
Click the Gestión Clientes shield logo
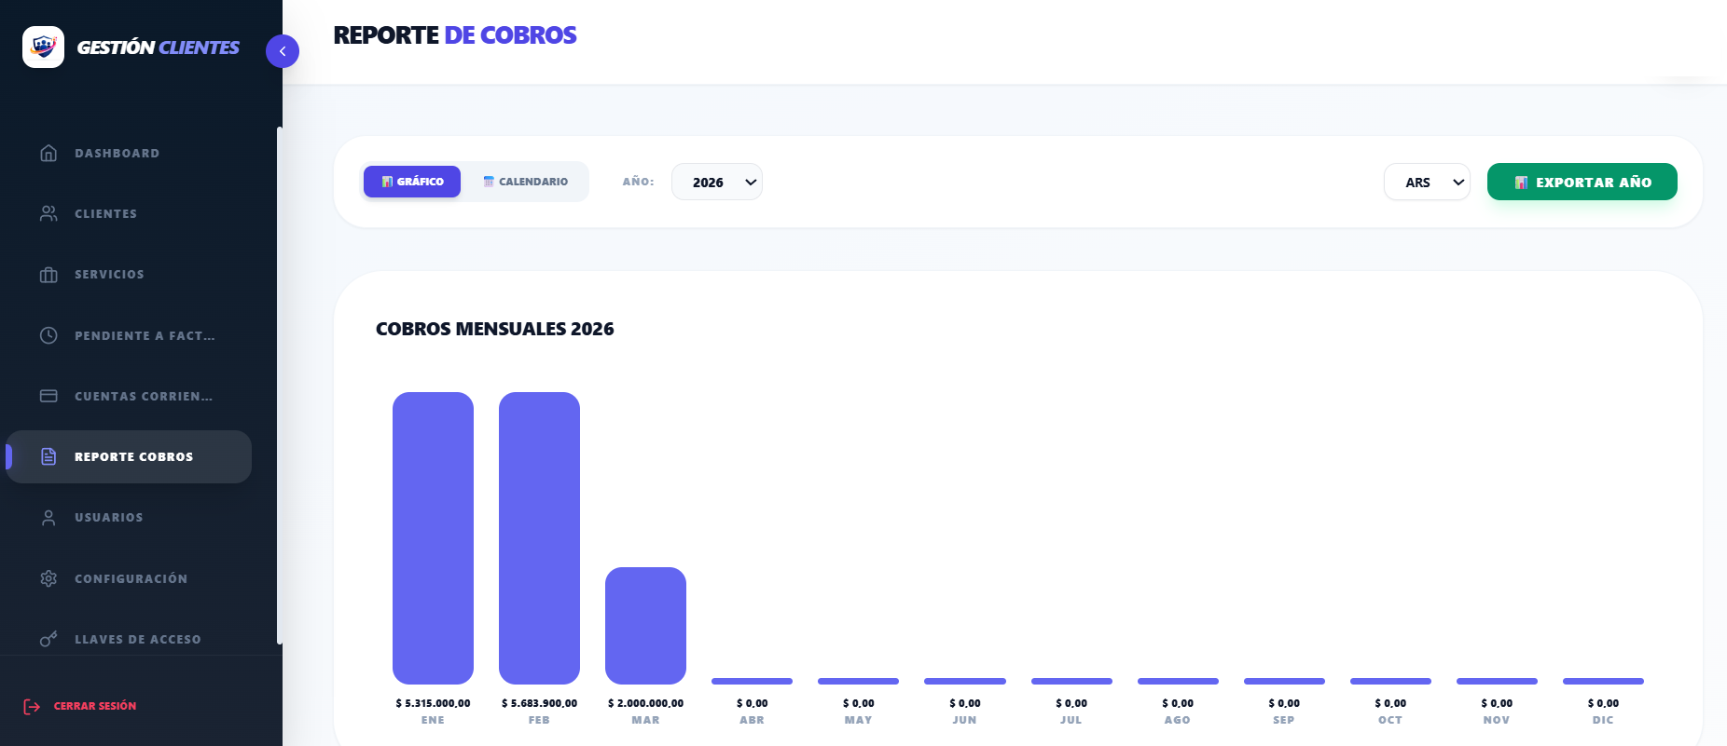[43, 47]
